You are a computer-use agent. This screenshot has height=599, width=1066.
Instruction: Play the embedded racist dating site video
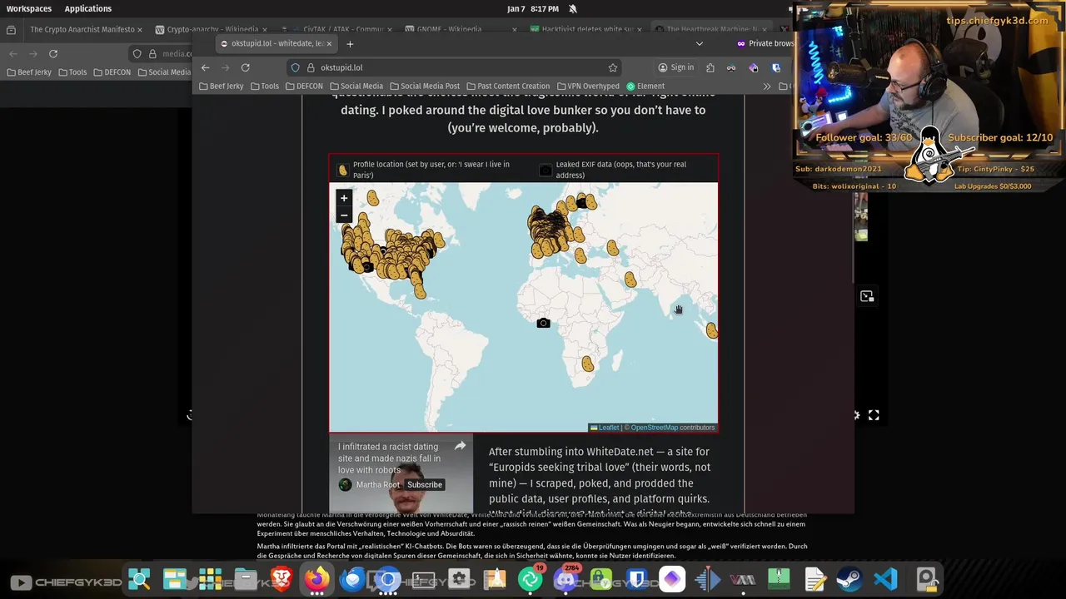tap(402, 473)
